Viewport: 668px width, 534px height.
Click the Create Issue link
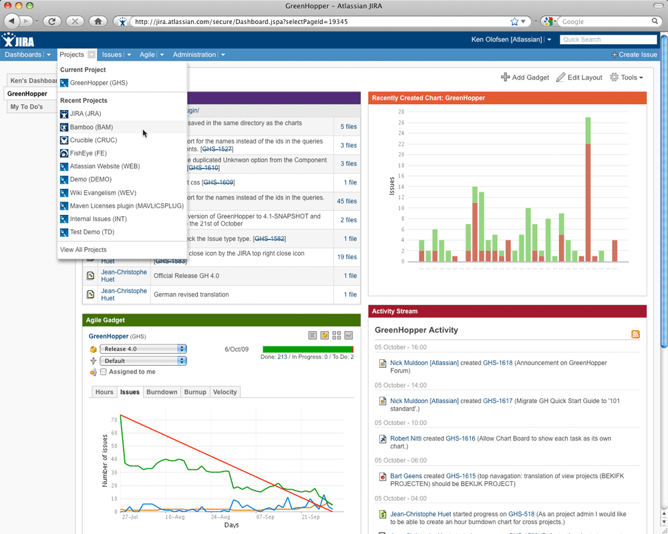635,55
